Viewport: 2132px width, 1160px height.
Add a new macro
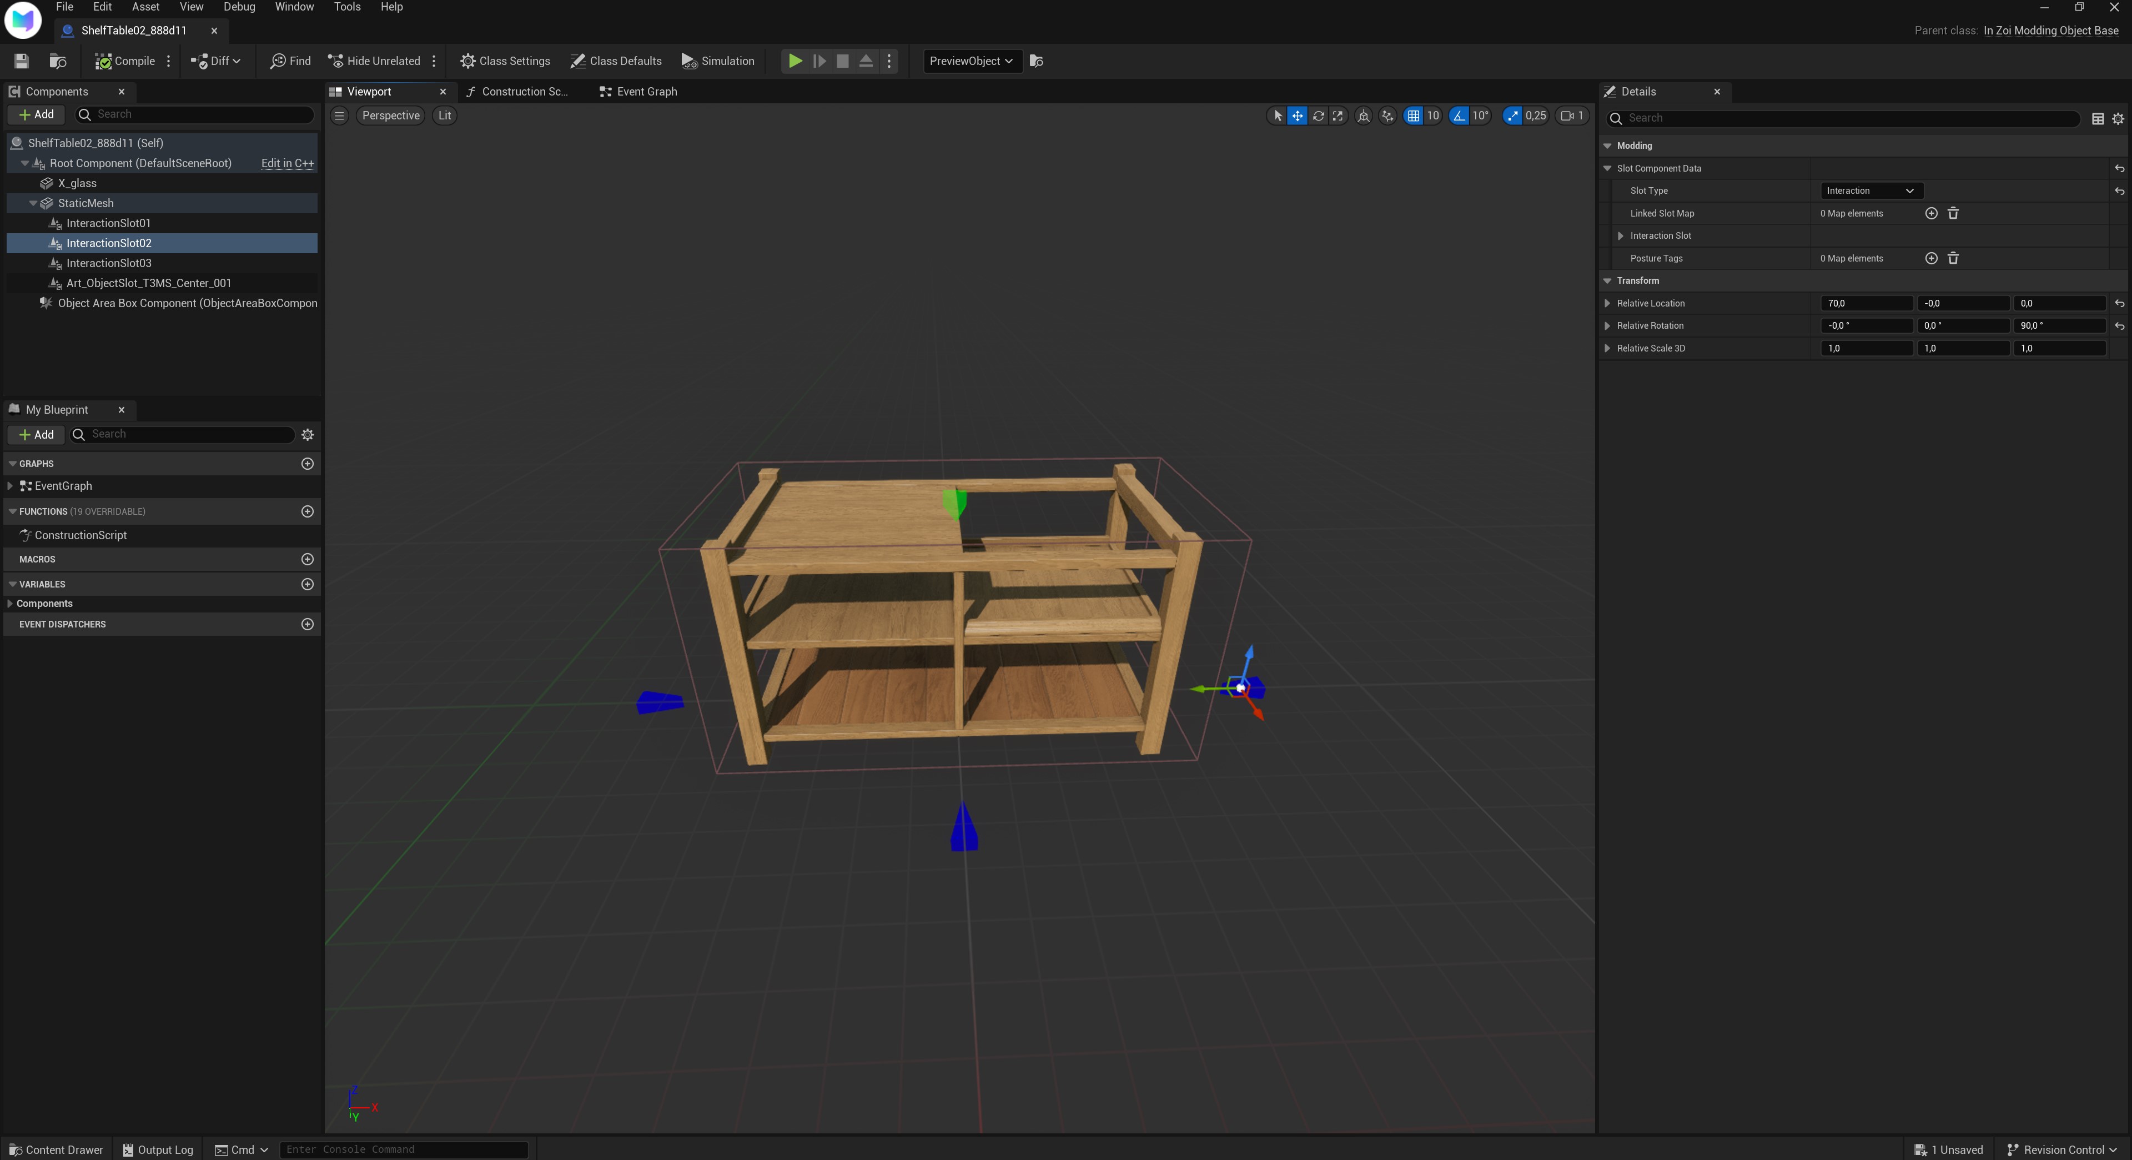(307, 559)
